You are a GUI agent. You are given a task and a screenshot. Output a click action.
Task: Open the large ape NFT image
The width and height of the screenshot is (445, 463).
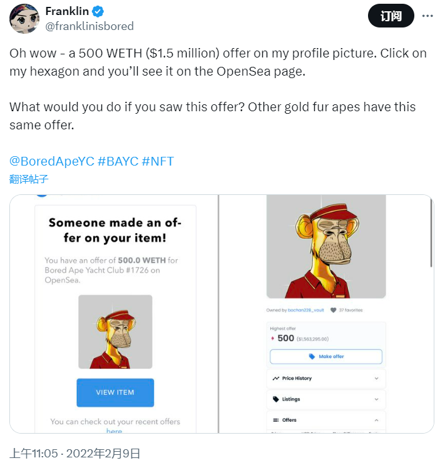[x=325, y=247]
